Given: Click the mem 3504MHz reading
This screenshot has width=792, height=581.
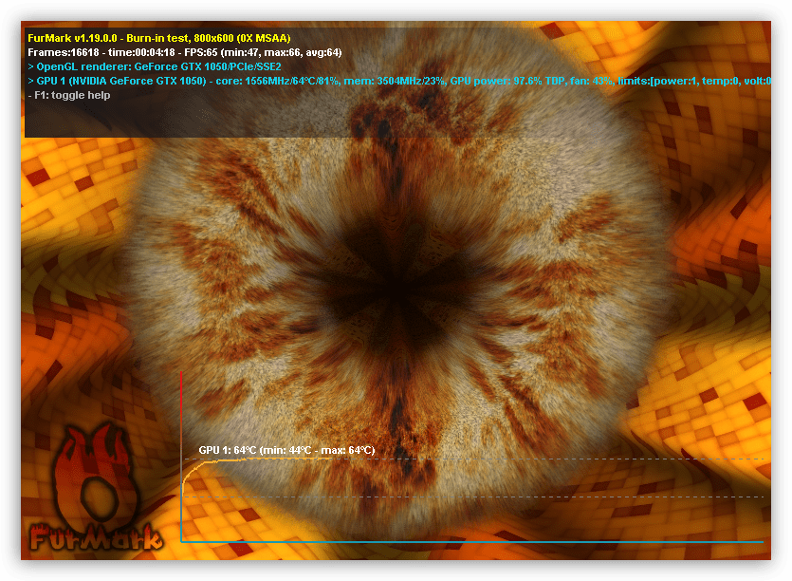Looking at the screenshot, I should (372, 81).
